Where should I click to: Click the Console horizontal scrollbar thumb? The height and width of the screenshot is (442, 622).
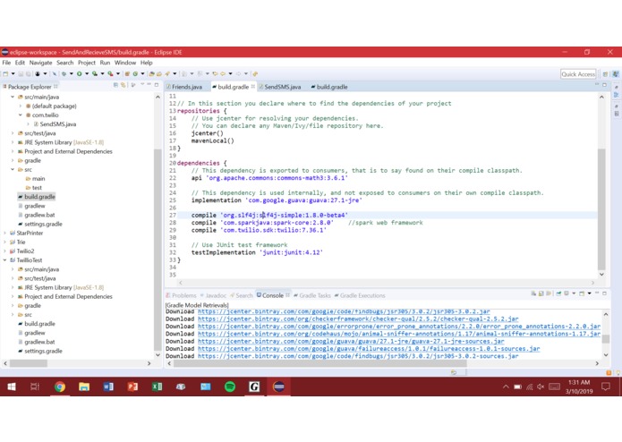click(x=320, y=363)
